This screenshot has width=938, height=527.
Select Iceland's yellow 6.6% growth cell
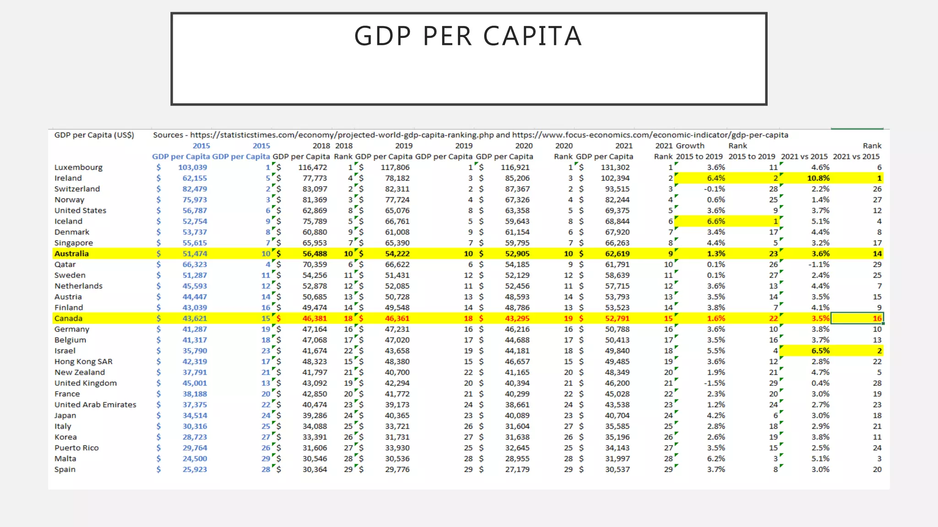[x=715, y=221]
